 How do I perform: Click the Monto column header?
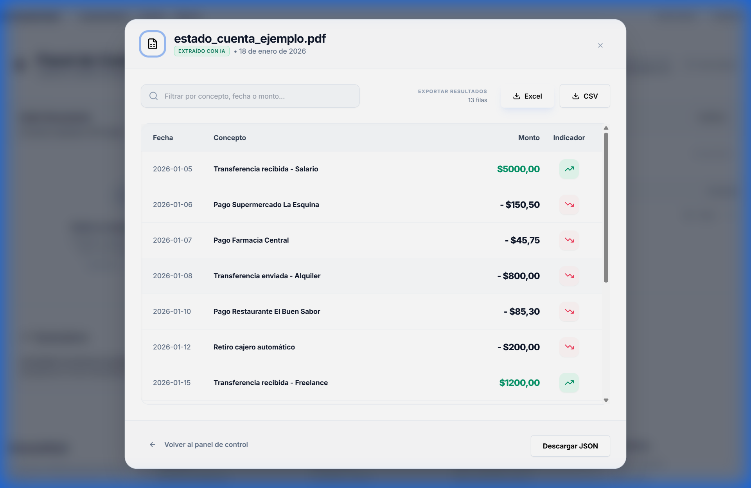click(529, 138)
